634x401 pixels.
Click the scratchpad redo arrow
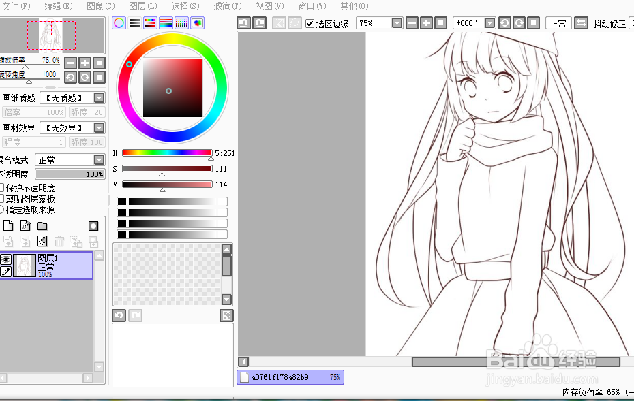pyautogui.click(x=135, y=315)
